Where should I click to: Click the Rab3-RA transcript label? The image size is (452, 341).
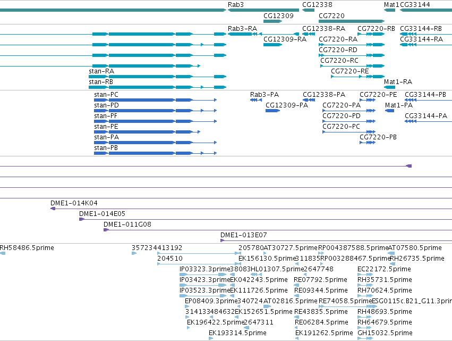pos(242,29)
